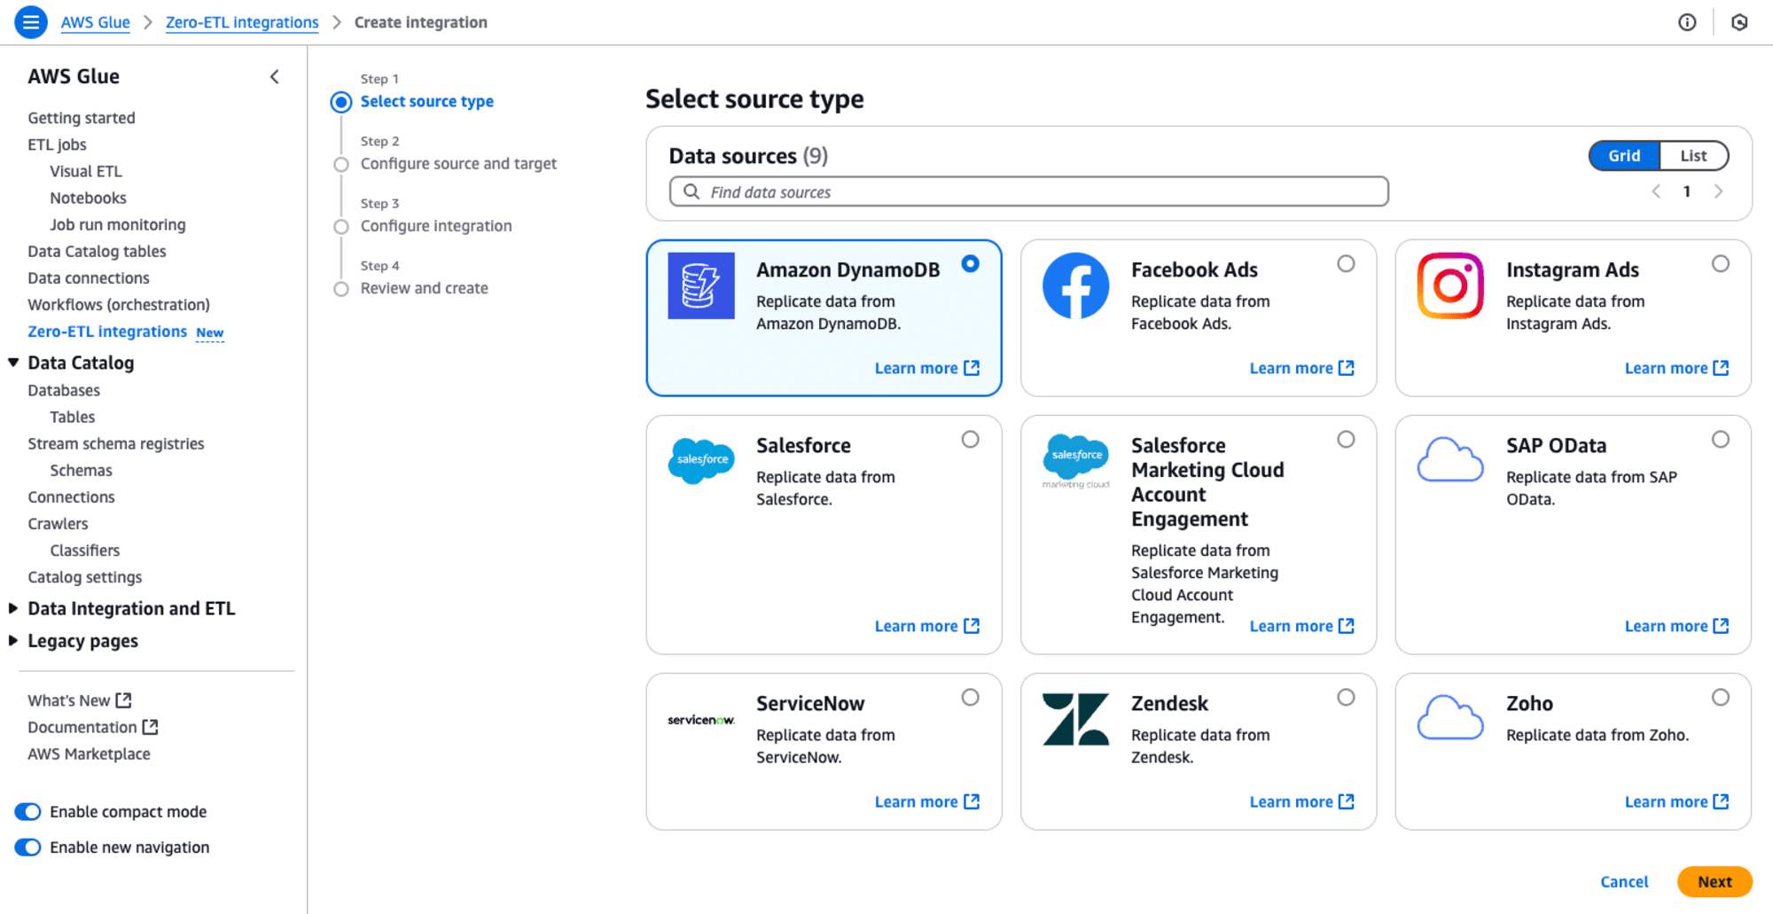Select the Amazon DynamoDB radio button

coord(971,263)
